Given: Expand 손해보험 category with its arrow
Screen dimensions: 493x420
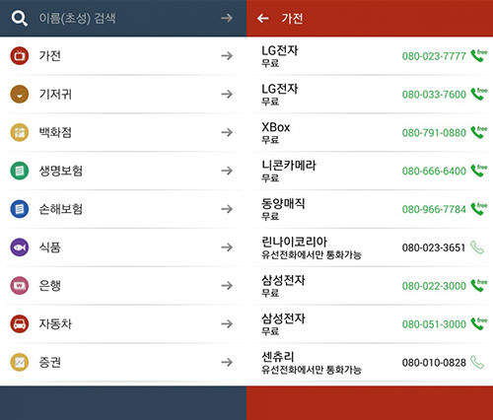Looking at the screenshot, I should click(227, 209).
